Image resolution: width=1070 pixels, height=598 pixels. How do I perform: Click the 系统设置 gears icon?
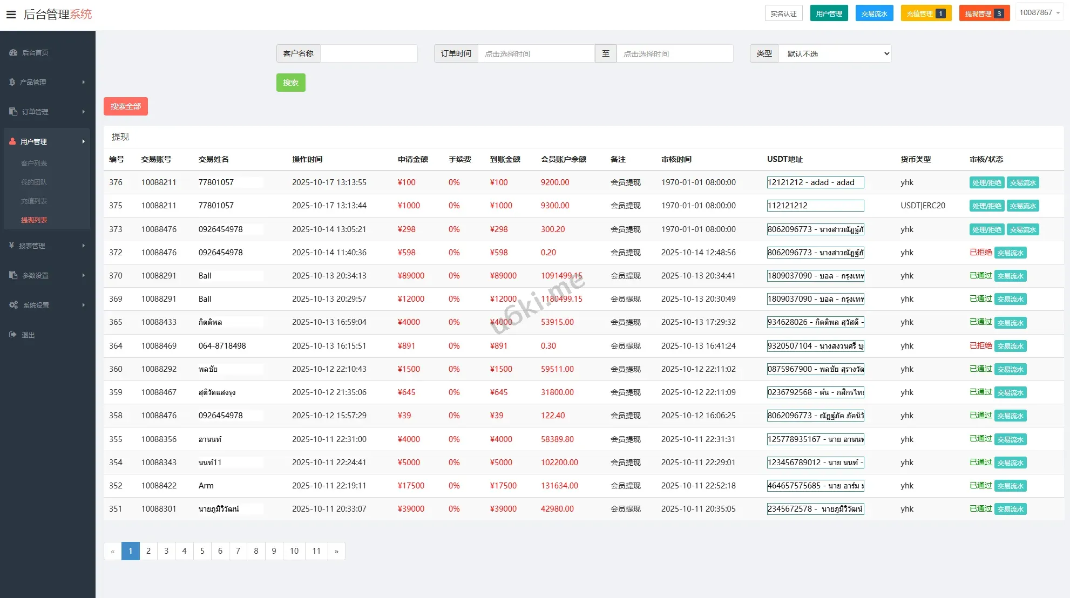click(x=13, y=305)
